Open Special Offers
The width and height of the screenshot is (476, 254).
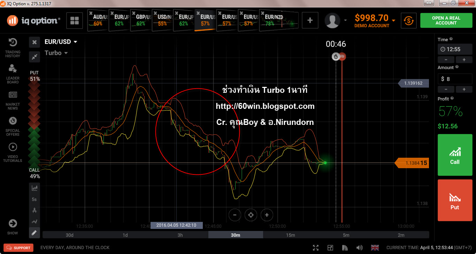pos(13,127)
